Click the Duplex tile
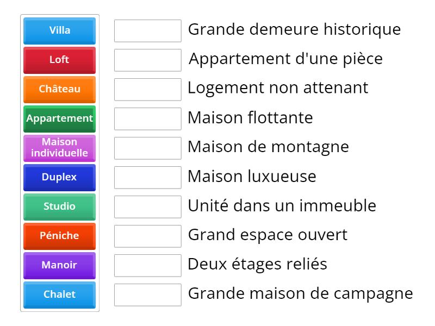435x326 pixels. (x=59, y=178)
